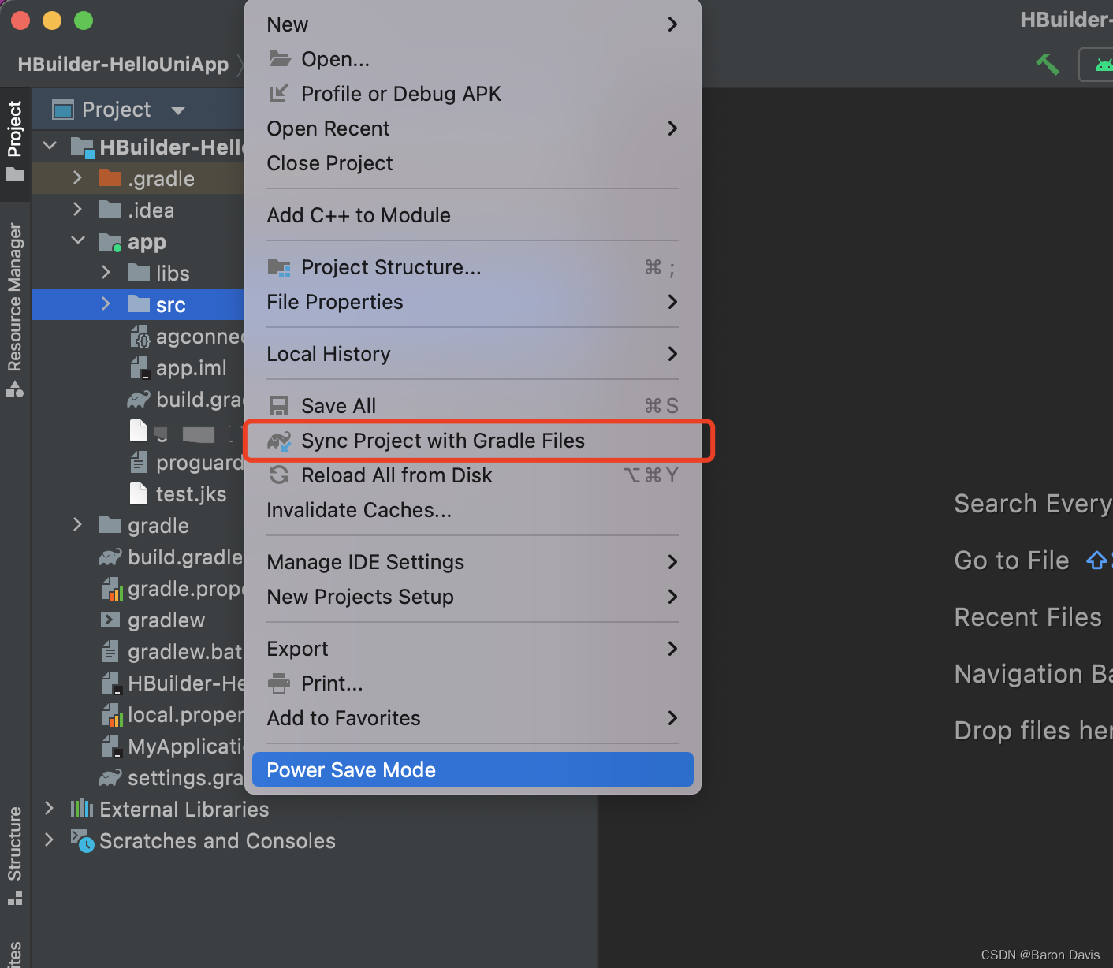The image size is (1113, 968).
Task: Open the Structure sidebar tab
Action: tap(15, 856)
